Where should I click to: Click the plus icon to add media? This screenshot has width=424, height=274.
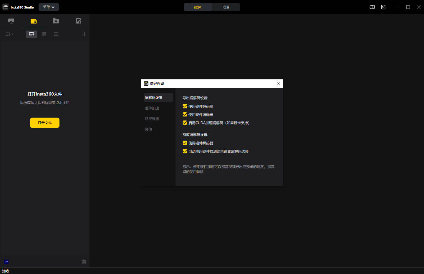click(x=84, y=34)
